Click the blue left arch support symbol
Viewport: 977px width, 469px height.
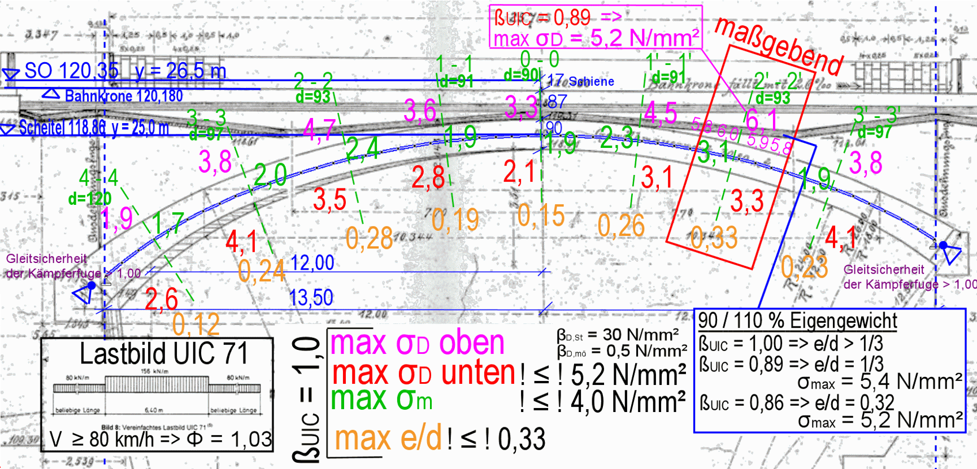(85, 292)
